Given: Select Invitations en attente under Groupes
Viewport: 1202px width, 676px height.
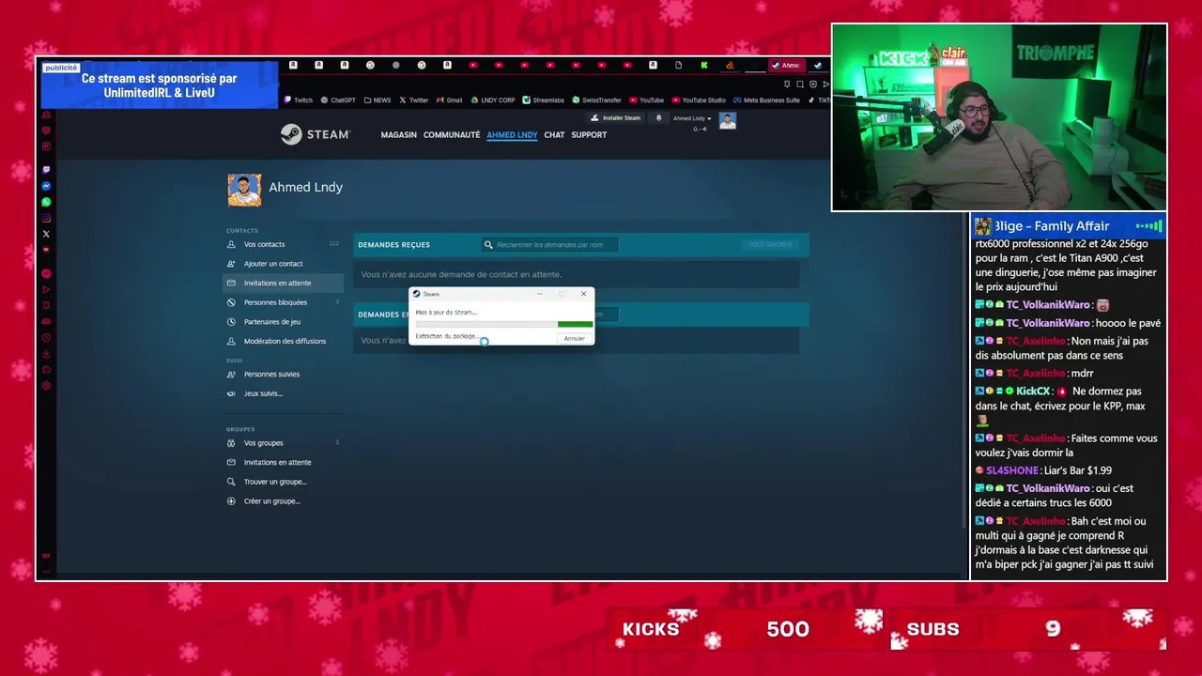Looking at the screenshot, I should (x=283, y=462).
